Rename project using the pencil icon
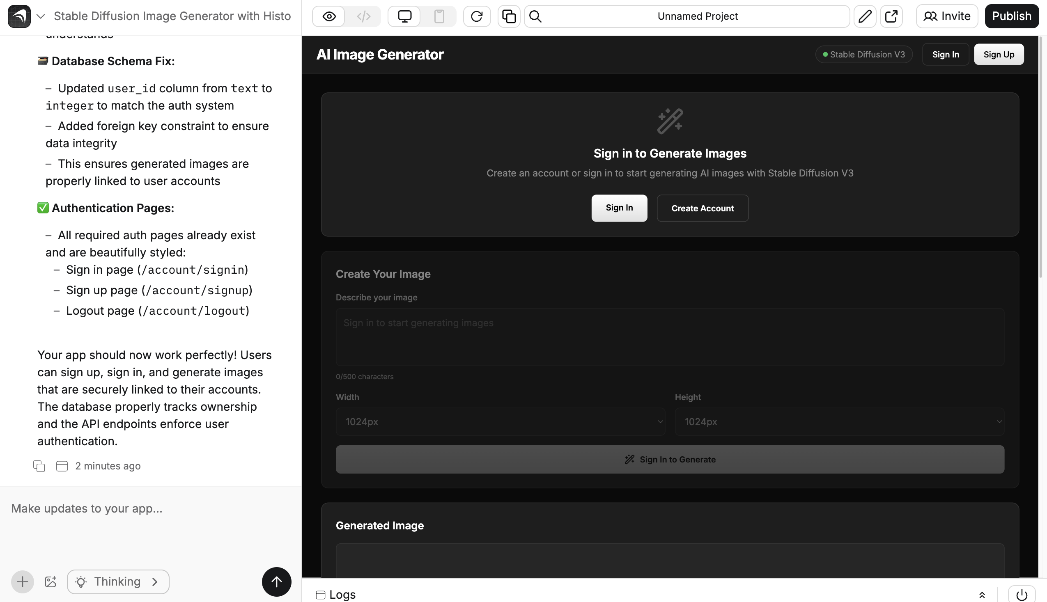The width and height of the screenshot is (1047, 602). pyautogui.click(x=865, y=16)
